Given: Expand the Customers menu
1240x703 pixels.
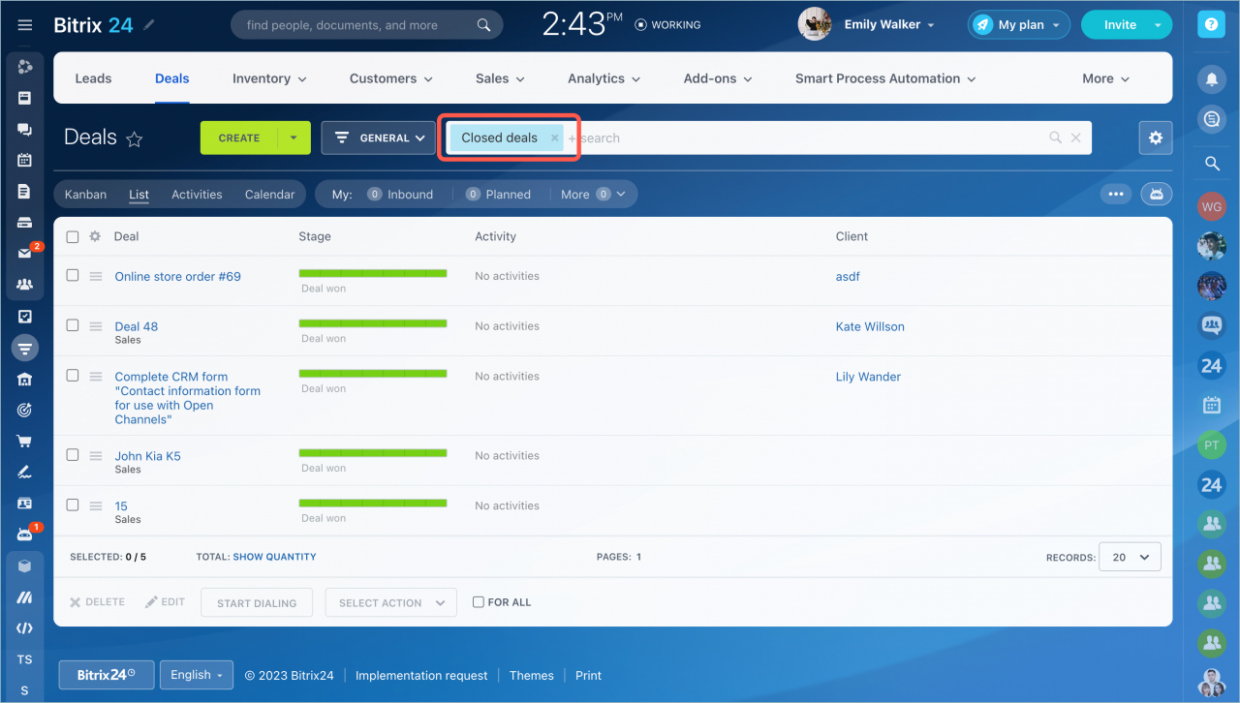Looking at the screenshot, I should (x=391, y=78).
